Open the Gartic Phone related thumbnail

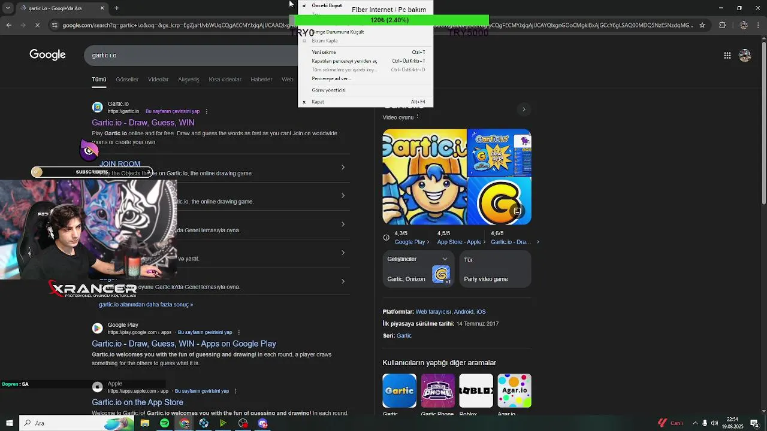coord(437,391)
